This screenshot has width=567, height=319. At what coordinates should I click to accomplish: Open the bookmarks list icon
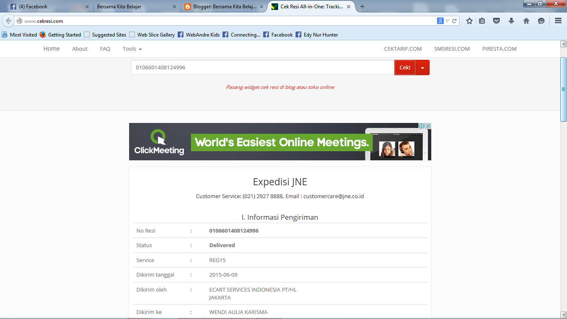click(482, 21)
